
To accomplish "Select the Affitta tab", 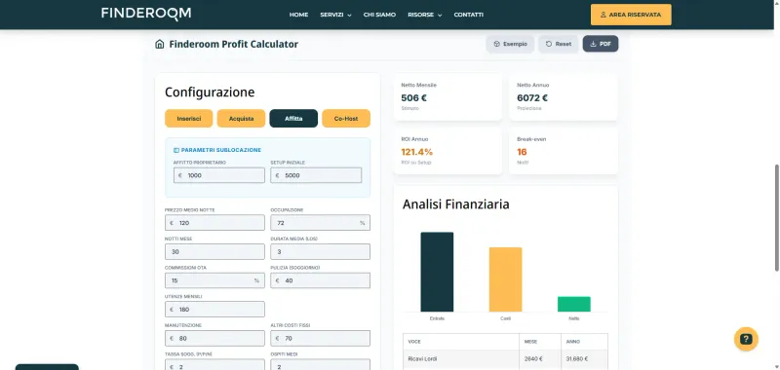I will tap(293, 119).
